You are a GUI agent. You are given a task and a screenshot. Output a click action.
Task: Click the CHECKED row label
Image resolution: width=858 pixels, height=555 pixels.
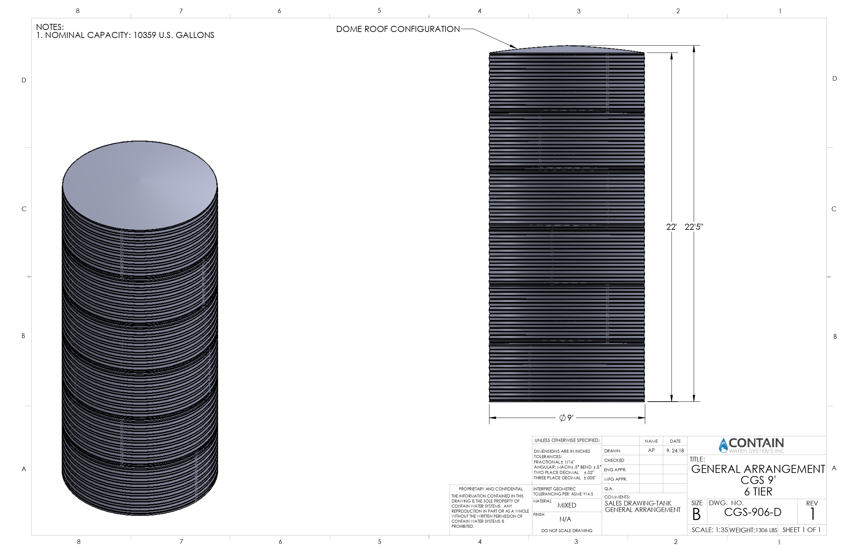coord(614,460)
